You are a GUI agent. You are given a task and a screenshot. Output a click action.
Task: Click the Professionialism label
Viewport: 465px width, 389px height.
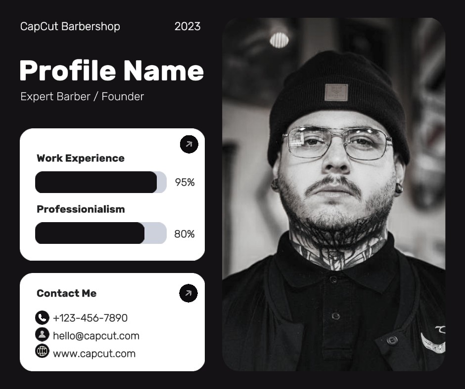click(x=81, y=209)
